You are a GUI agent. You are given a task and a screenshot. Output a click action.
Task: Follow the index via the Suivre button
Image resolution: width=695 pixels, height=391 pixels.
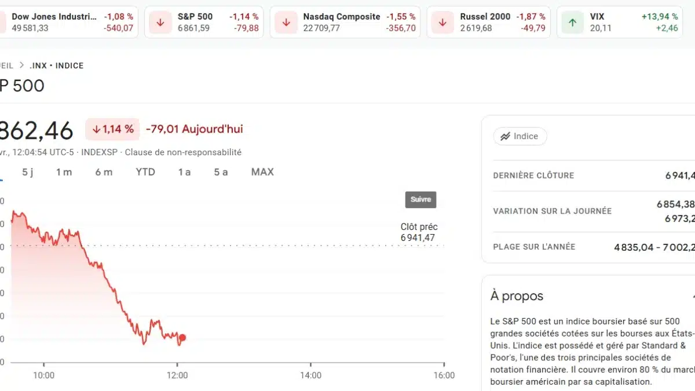point(420,199)
